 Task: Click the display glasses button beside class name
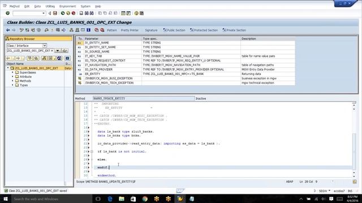click(x=65, y=51)
